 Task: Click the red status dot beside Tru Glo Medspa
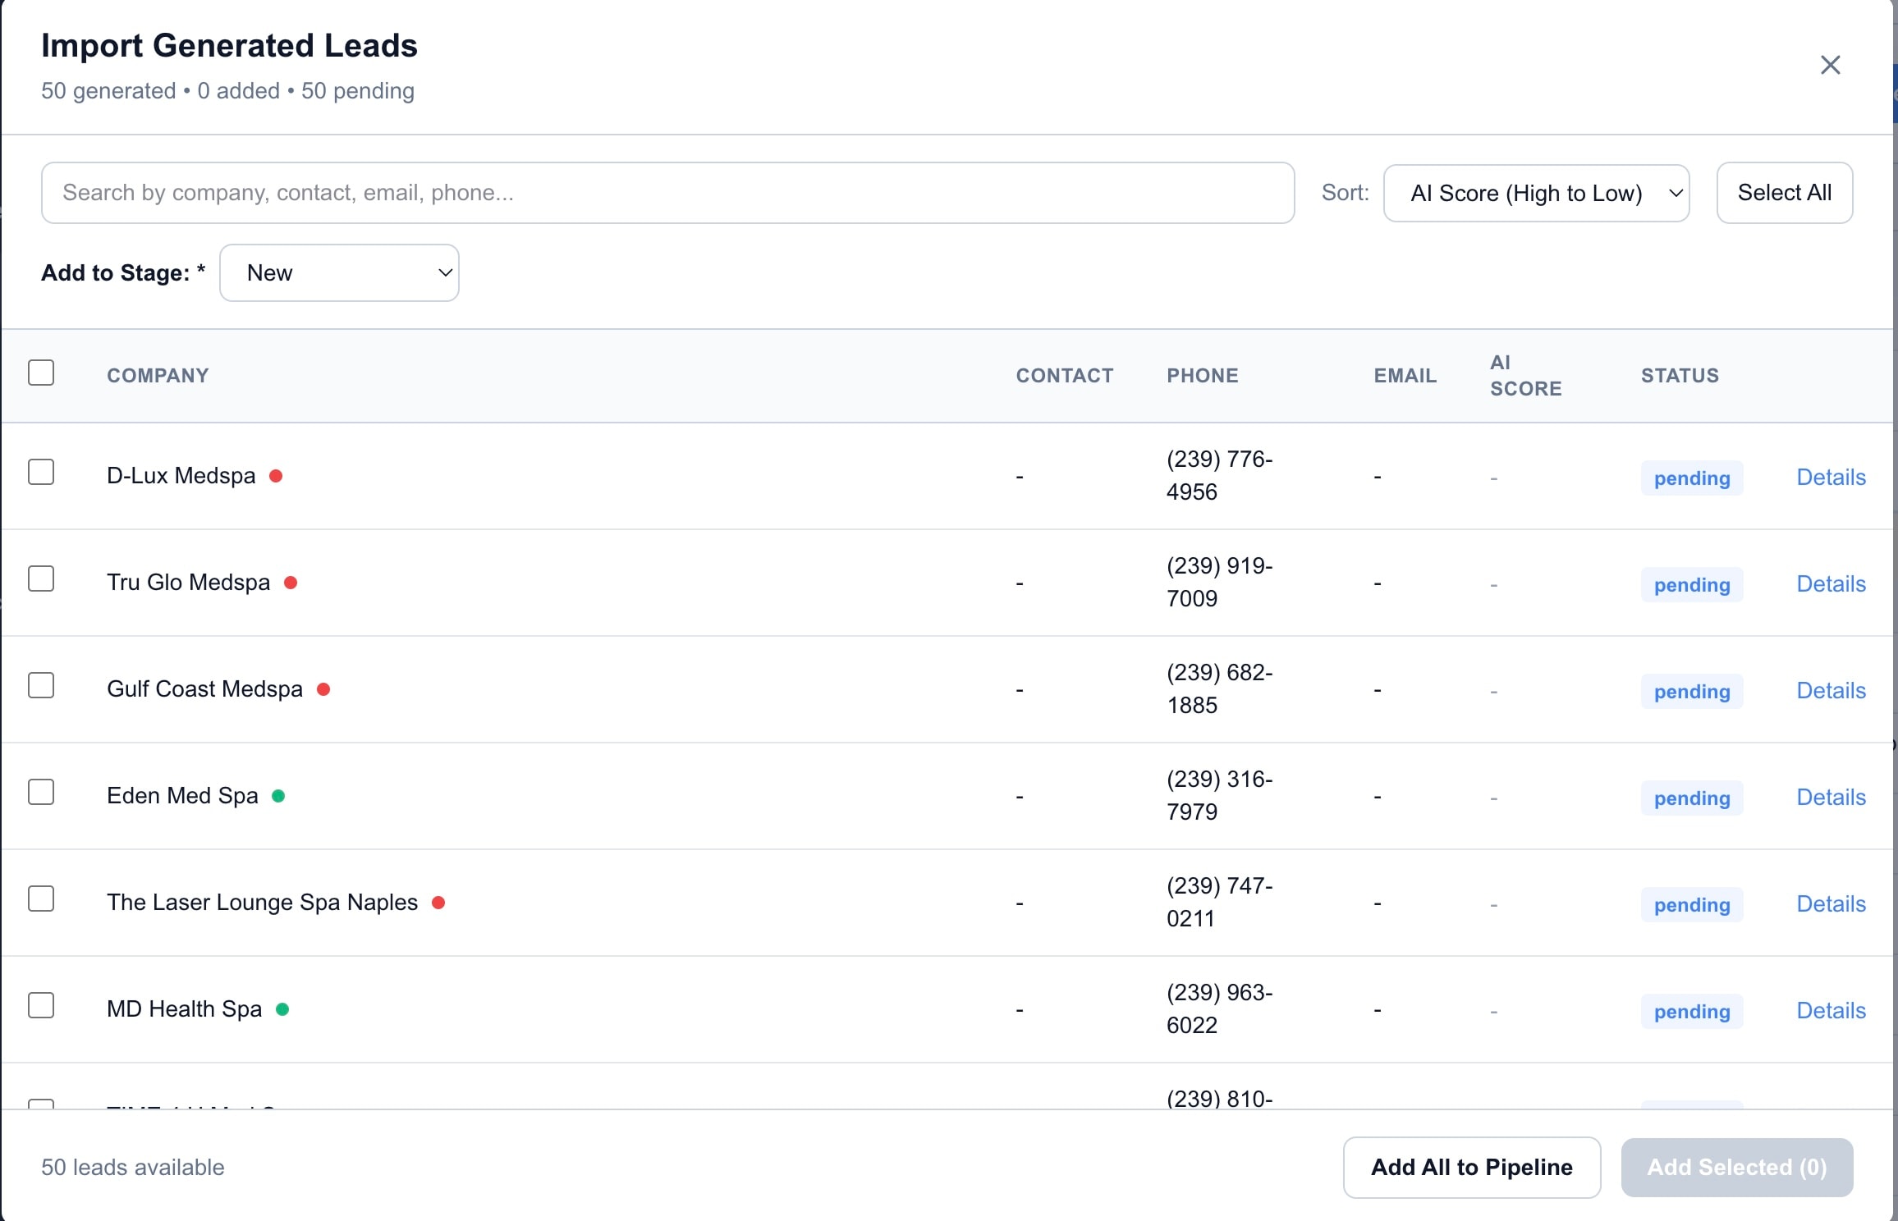click(293, 583)
